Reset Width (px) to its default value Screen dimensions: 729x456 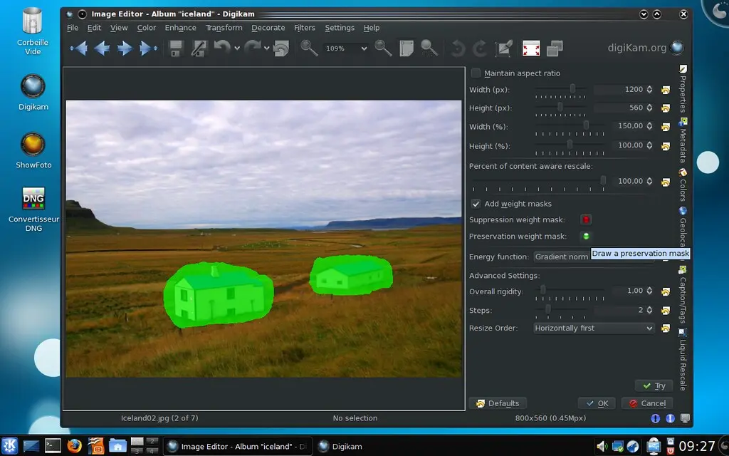coord(666,90)
